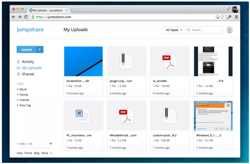Open the Windows_8_1..._-2 thumbnail
The width and height of the screenshot is (250, 164).
pyautogui.click(x=213, y=116)
